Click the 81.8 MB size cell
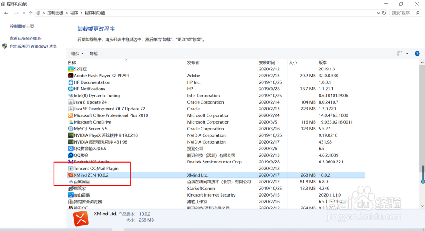This screenshot has width=425, height=231. (308, 182)
